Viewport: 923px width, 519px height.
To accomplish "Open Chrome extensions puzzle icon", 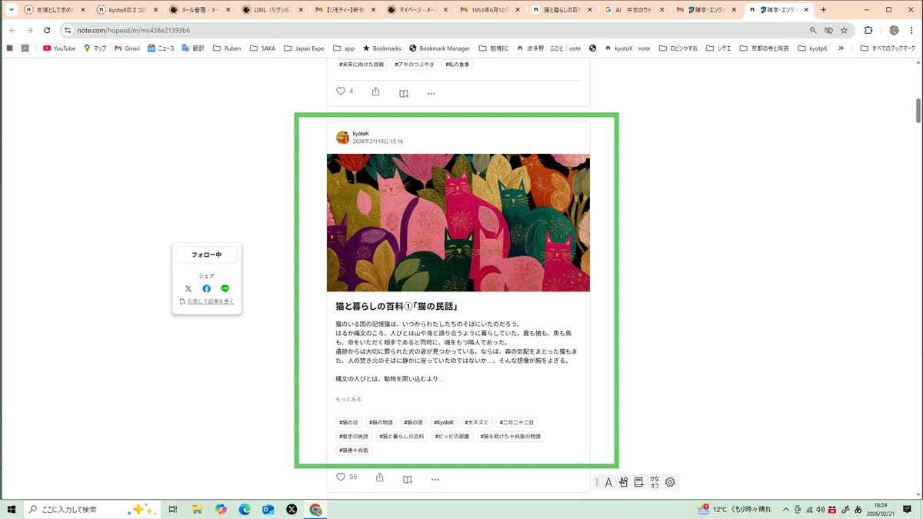I will pos(868,30).
